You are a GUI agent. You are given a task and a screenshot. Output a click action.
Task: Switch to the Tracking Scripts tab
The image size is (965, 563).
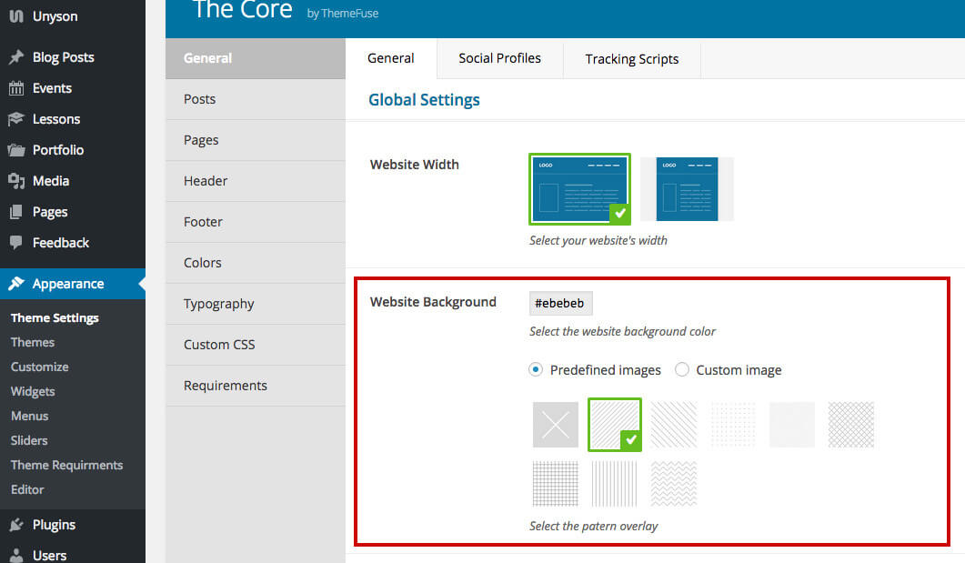click(631, 59)
